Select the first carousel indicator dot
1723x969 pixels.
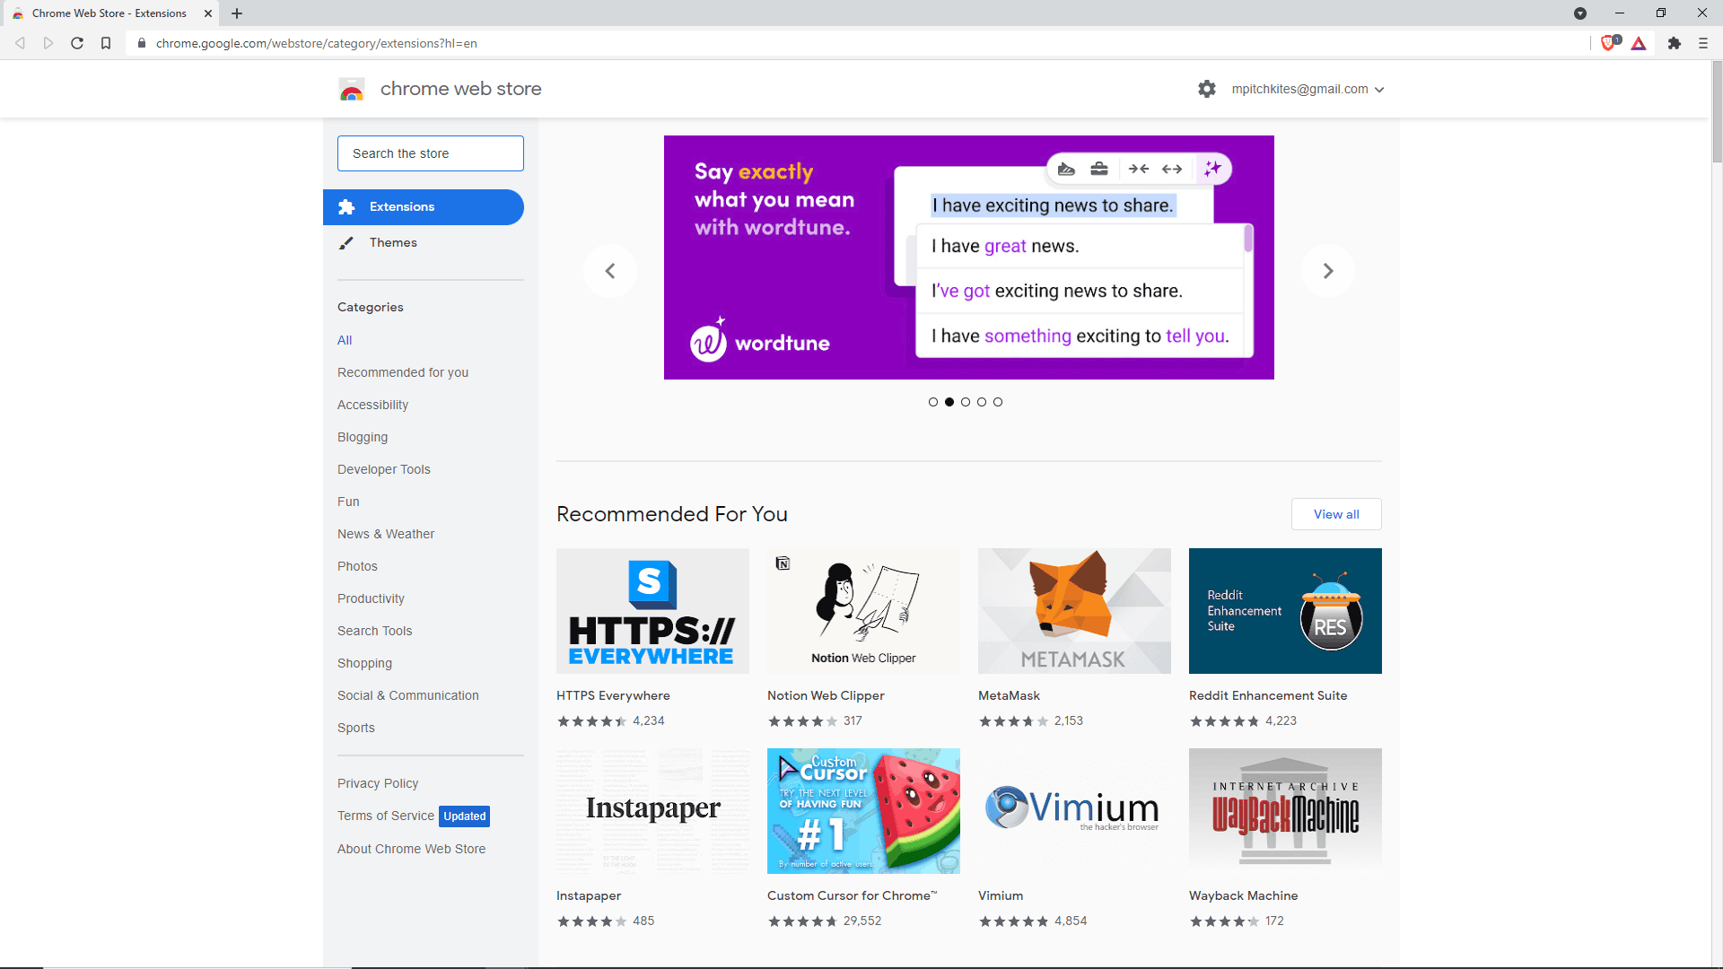click(933, 402)
